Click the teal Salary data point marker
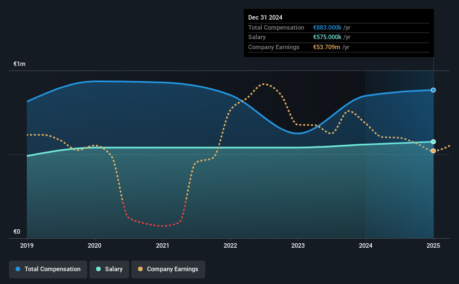The height and width of the screenshot is (284, 459). [x=433, y=141]
